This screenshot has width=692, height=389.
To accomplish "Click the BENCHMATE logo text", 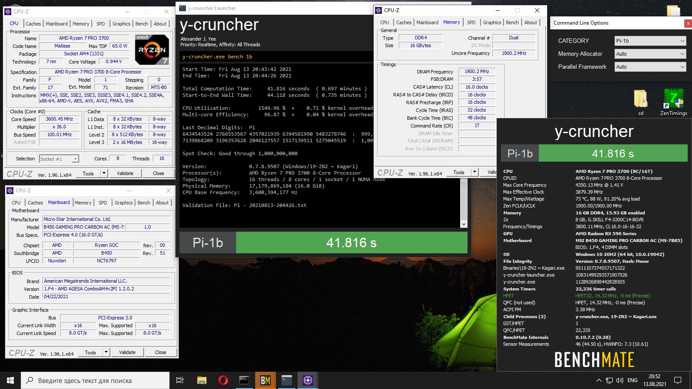I will (594, 360).
